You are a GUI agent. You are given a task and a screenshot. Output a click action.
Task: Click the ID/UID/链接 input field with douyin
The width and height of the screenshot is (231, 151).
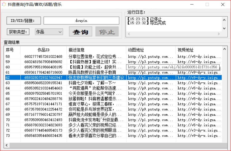coord(81,21)
